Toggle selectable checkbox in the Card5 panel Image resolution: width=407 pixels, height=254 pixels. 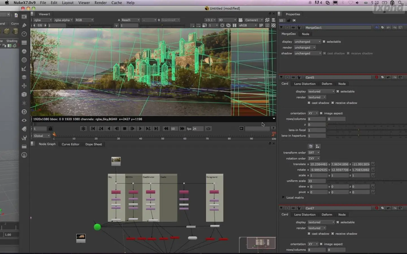tap(337, 91)
